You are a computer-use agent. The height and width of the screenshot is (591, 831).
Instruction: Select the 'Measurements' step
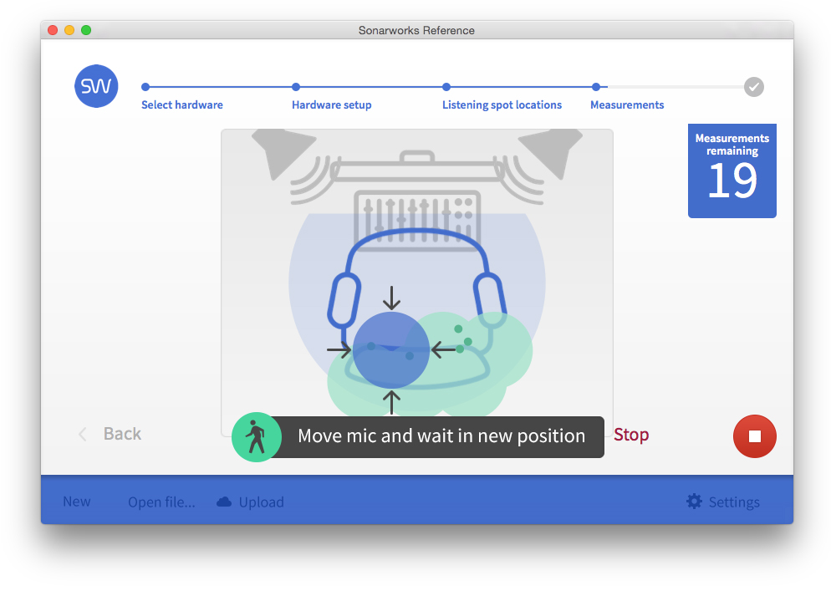pyautogui.click(x=627, y=105)
